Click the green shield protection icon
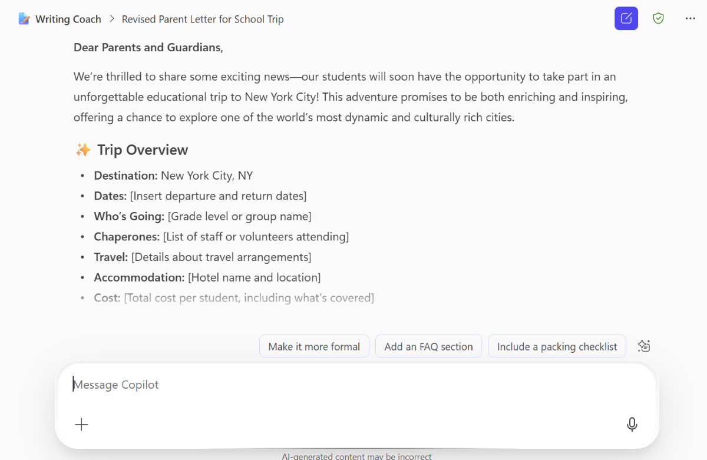This screenshot has width=707, height=460. [658, 18]
